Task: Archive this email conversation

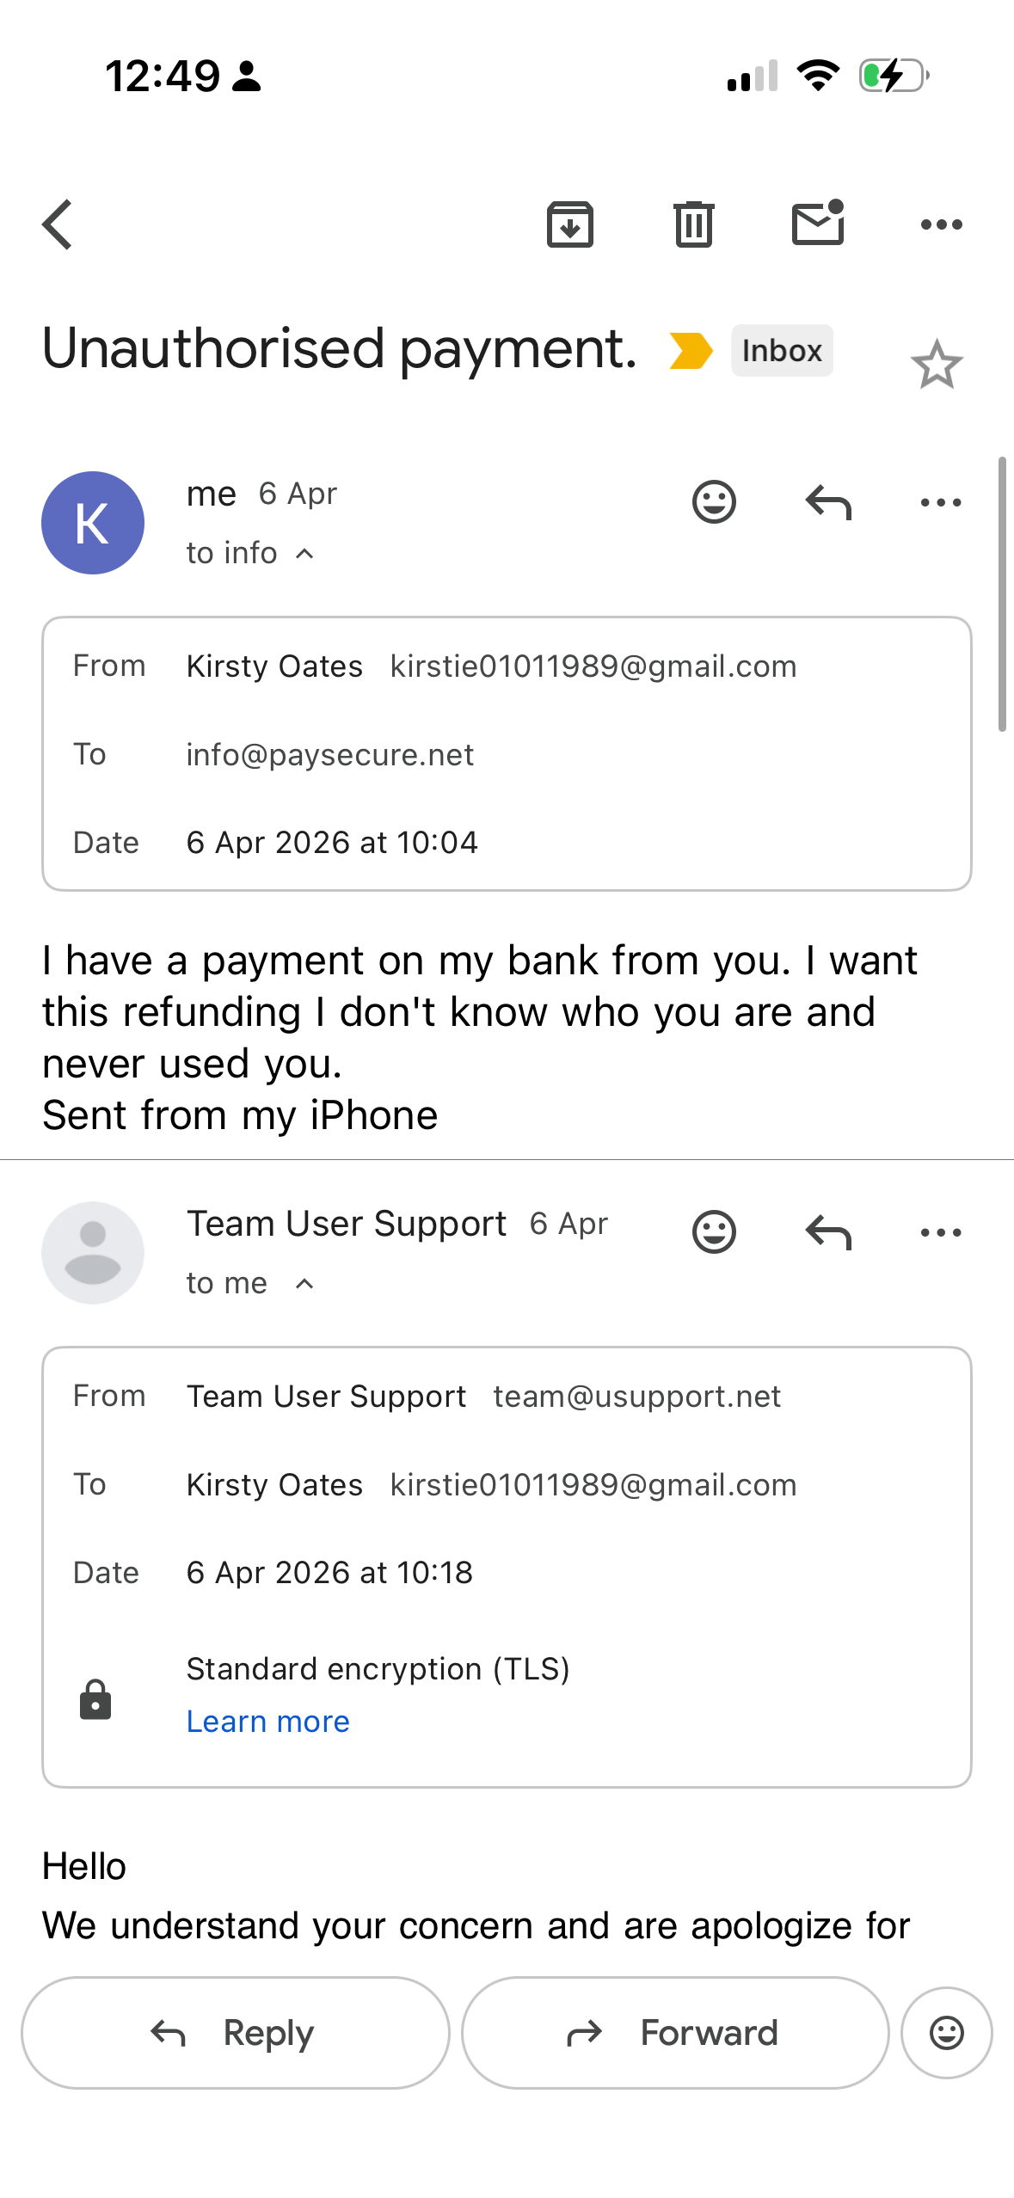Action: 570,224
